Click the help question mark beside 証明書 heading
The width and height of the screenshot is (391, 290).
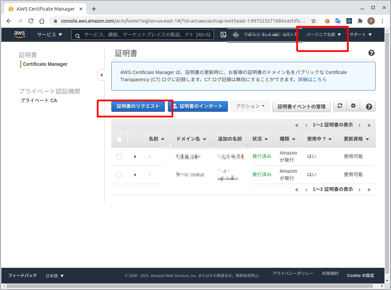[x=371, y=53]
